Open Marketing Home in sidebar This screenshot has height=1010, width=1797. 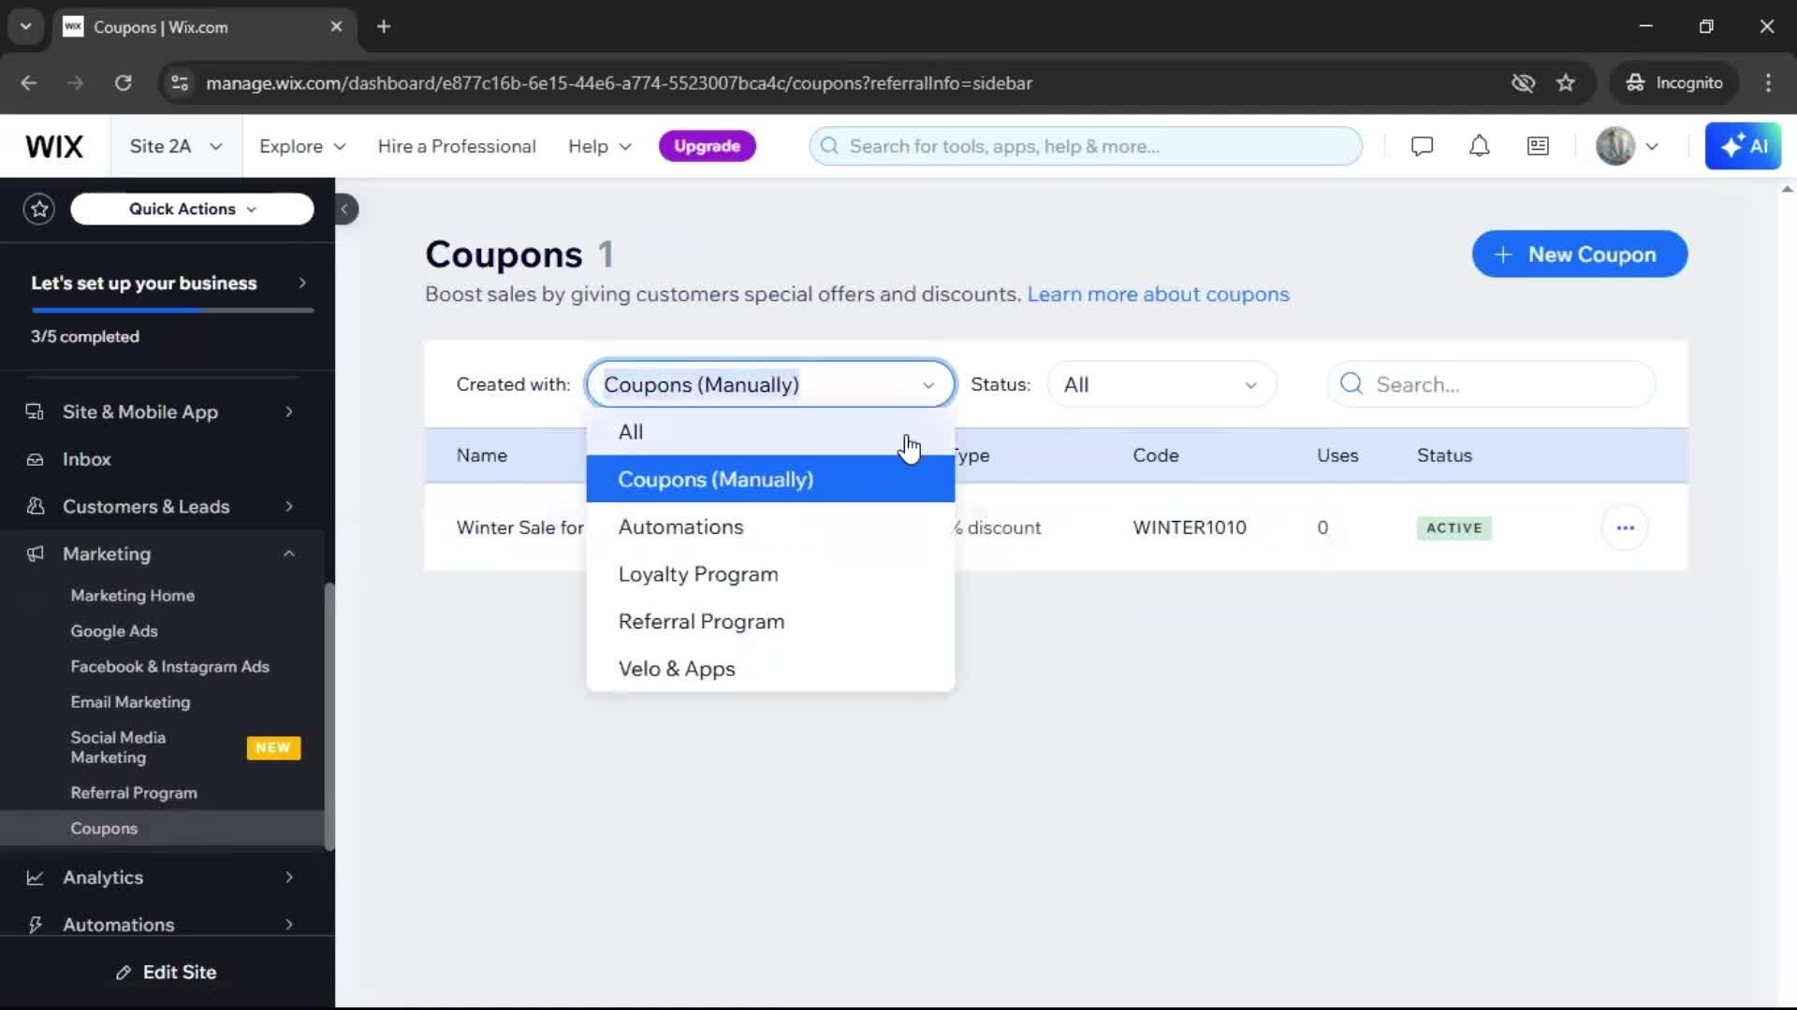pyautogui.click(x=133, y=596)
